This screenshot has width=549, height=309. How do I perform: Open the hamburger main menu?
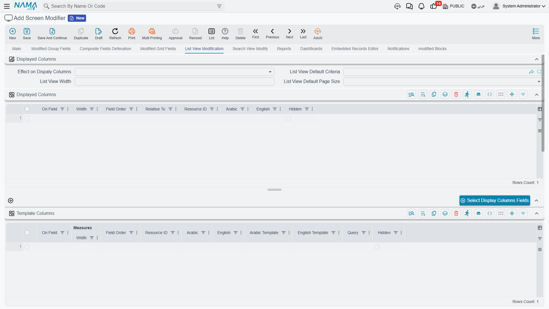tap(7, 6)
